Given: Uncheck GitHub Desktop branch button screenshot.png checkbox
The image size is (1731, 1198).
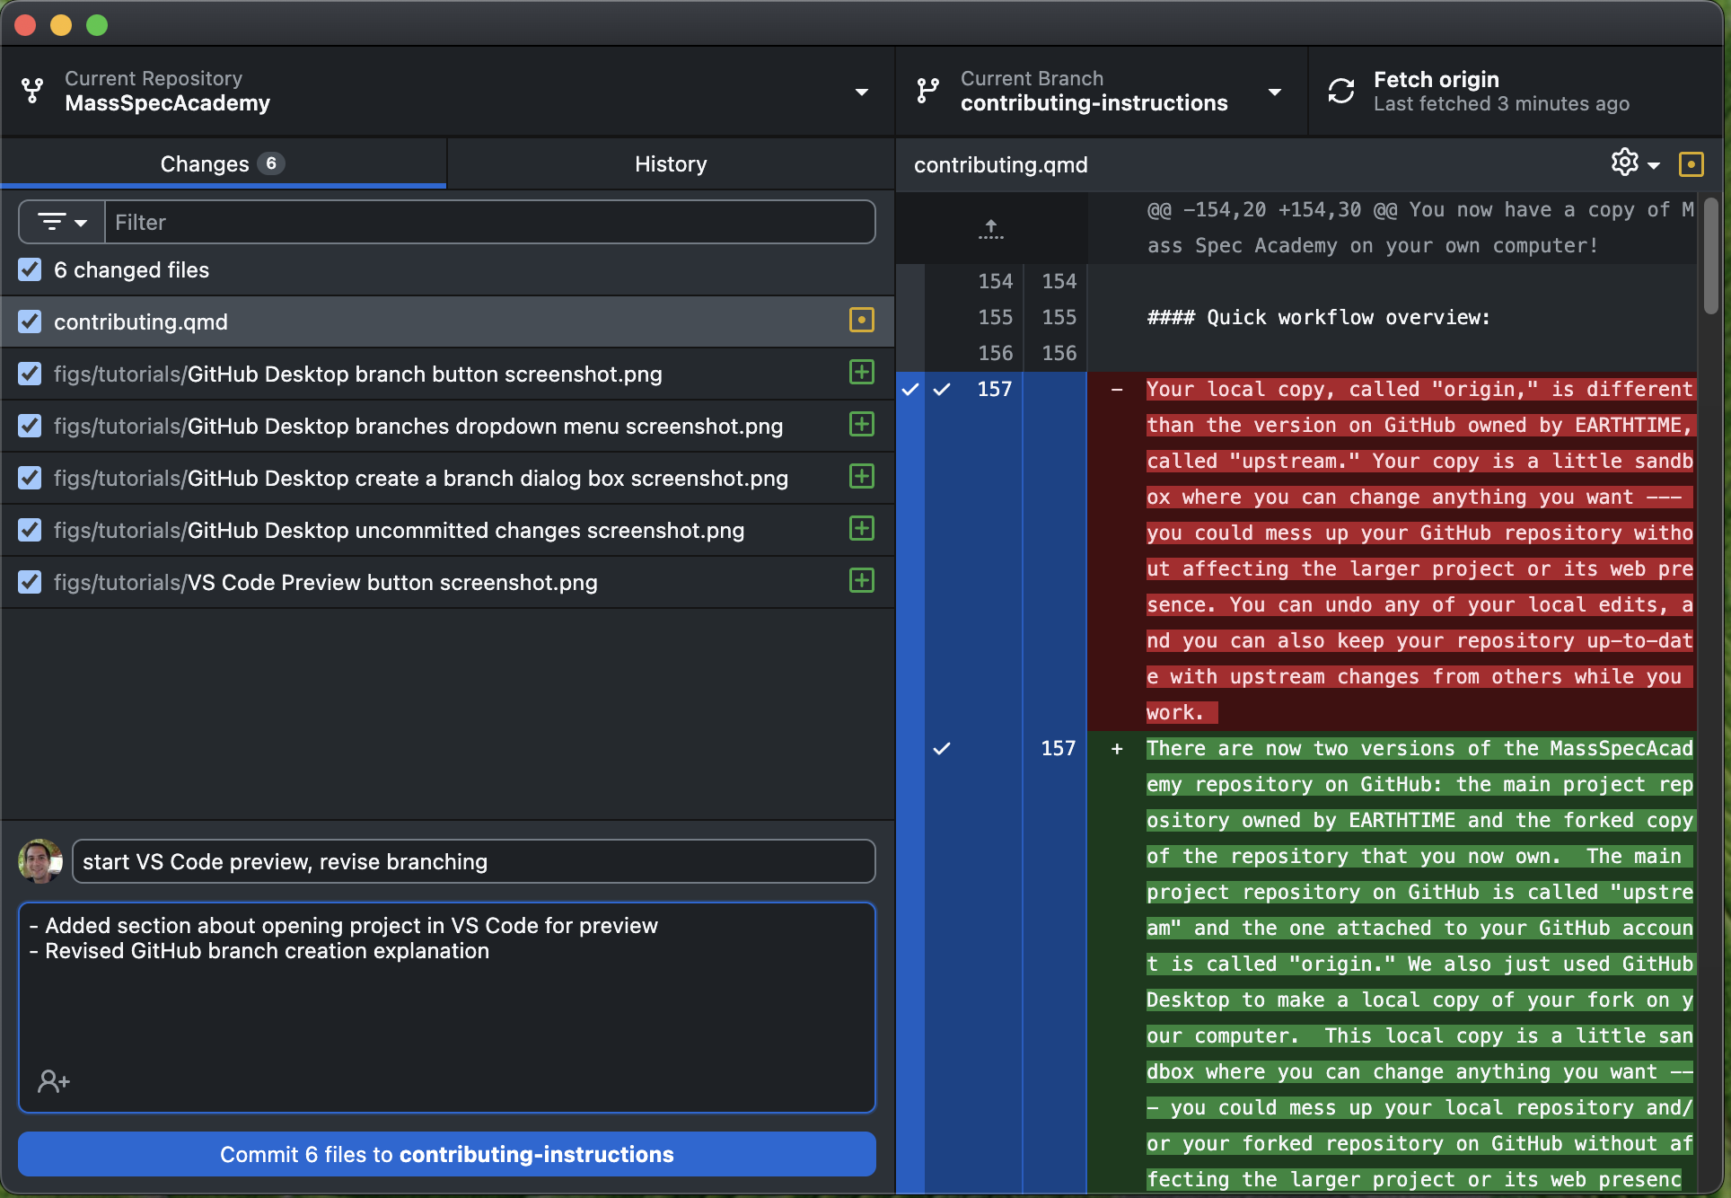Looking at the screenshot, I should 30,374.
